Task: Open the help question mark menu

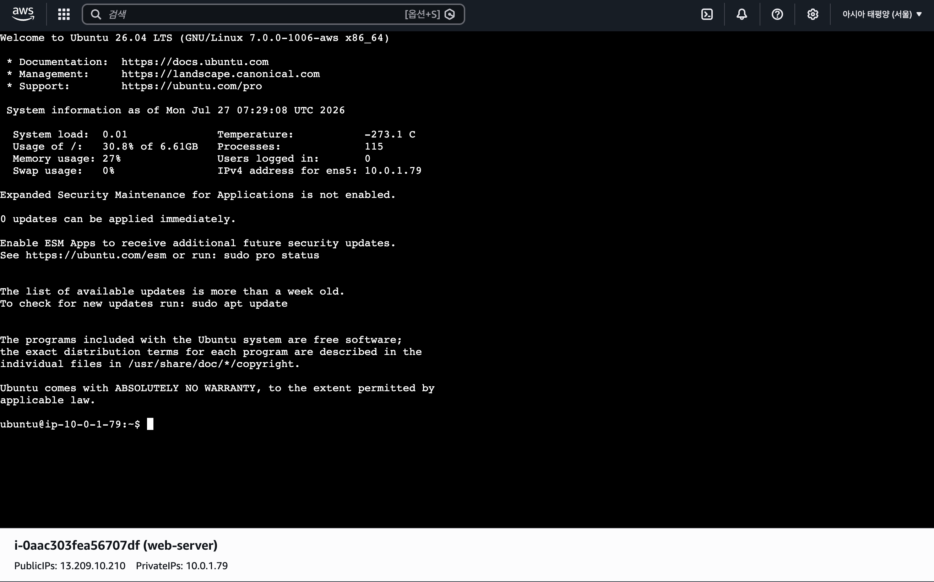Action: coord(777,14)
